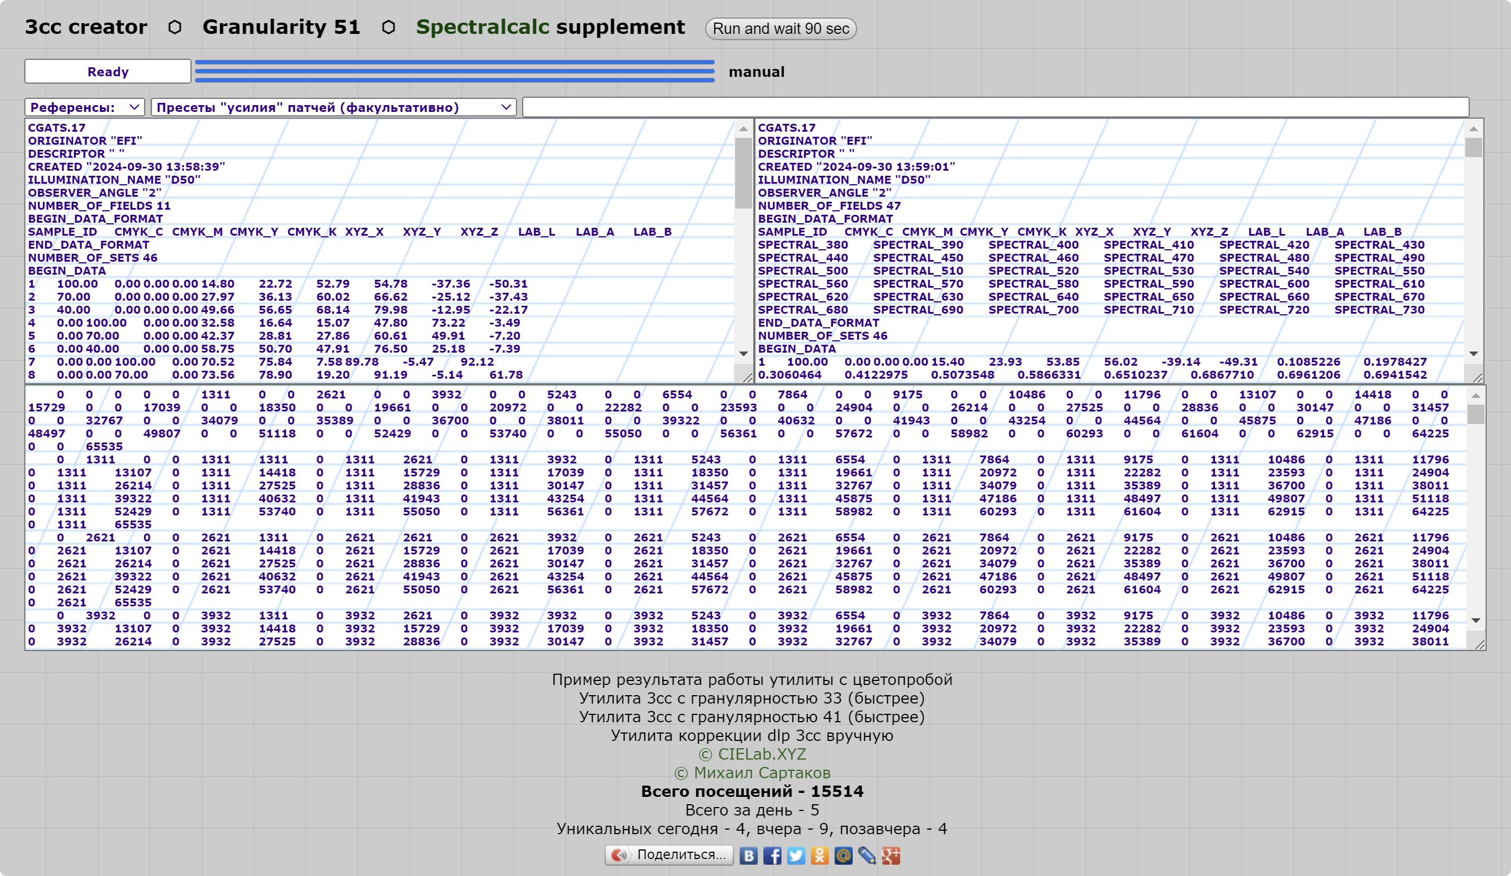Open the Spectralcalc link in heading
Image resolution: width=1511 pixels, height=876 pixels.
coord(483,27)
